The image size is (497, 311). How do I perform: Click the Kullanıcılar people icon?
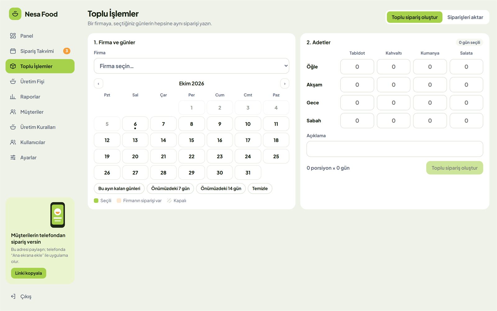[13, 142]
